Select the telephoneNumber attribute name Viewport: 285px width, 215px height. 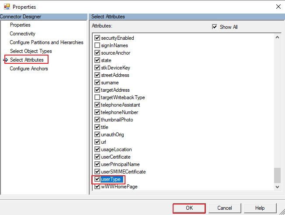pyautogui.click(x=120, y=112)
